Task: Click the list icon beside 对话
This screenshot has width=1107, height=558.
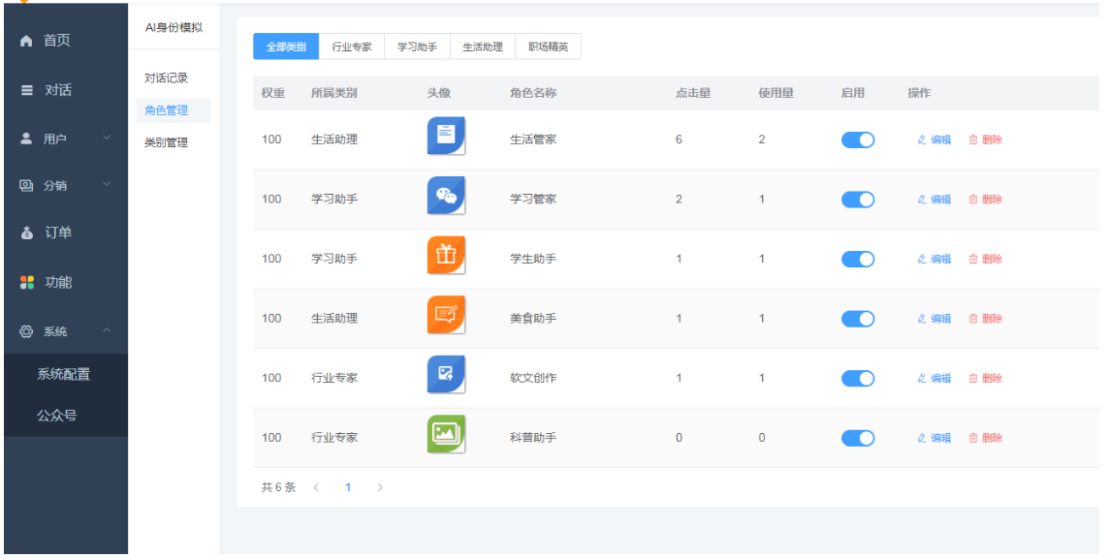Action: click(27, 90)
